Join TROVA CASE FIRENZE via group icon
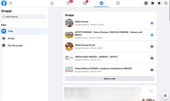Viewport: 170px width, 101px height. point(152,58)
